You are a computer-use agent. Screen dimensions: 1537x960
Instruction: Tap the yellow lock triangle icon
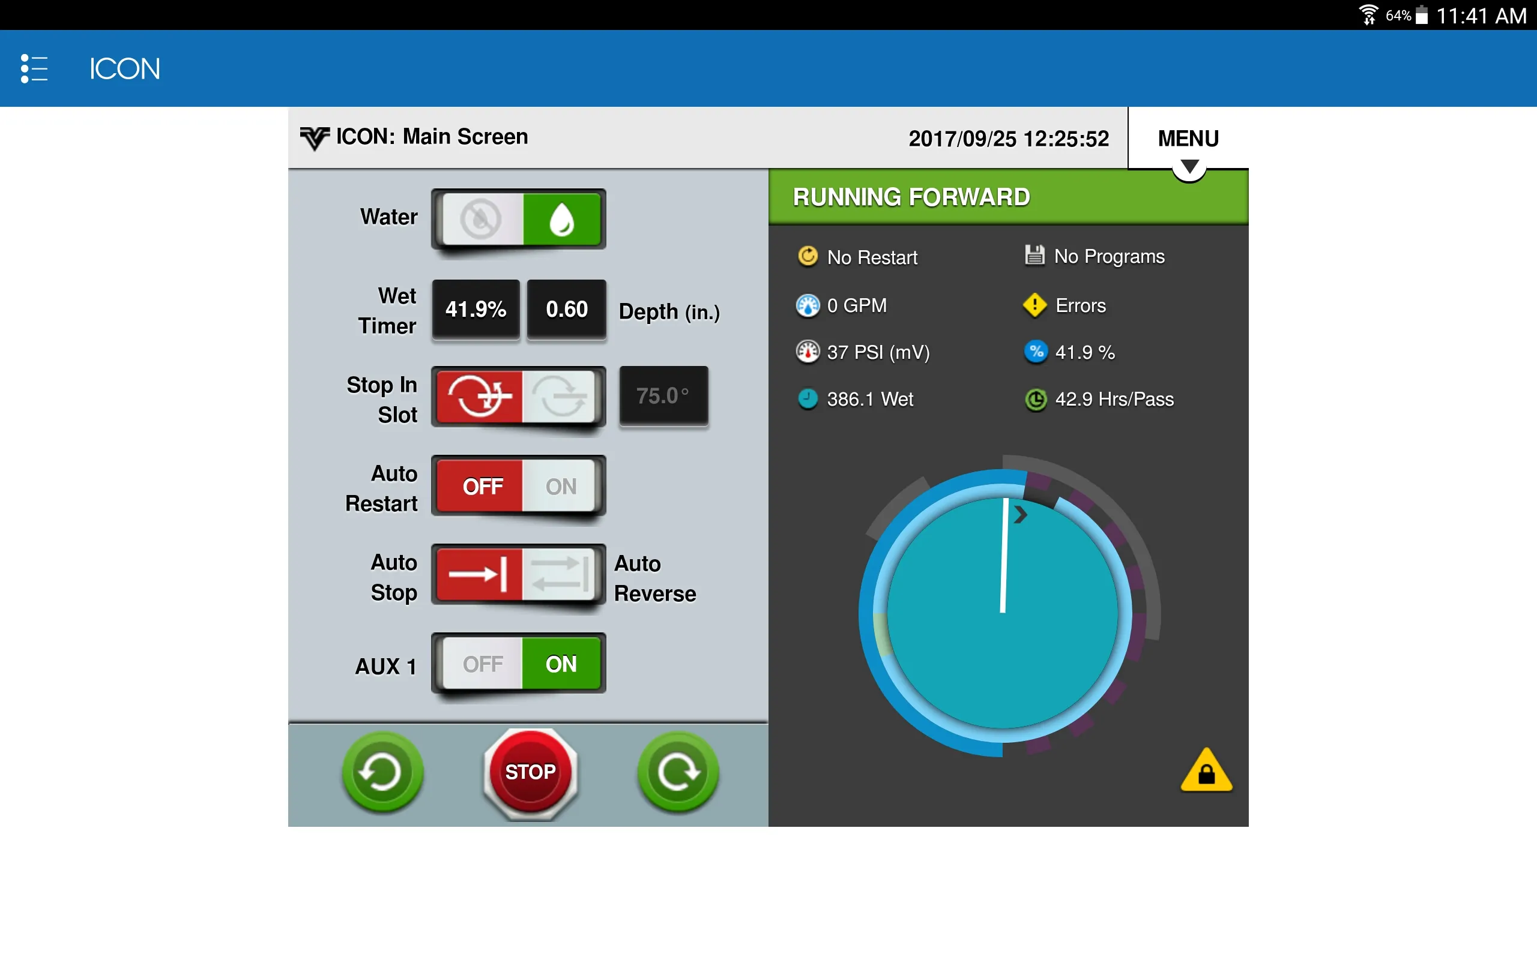tap(1206, 771)
